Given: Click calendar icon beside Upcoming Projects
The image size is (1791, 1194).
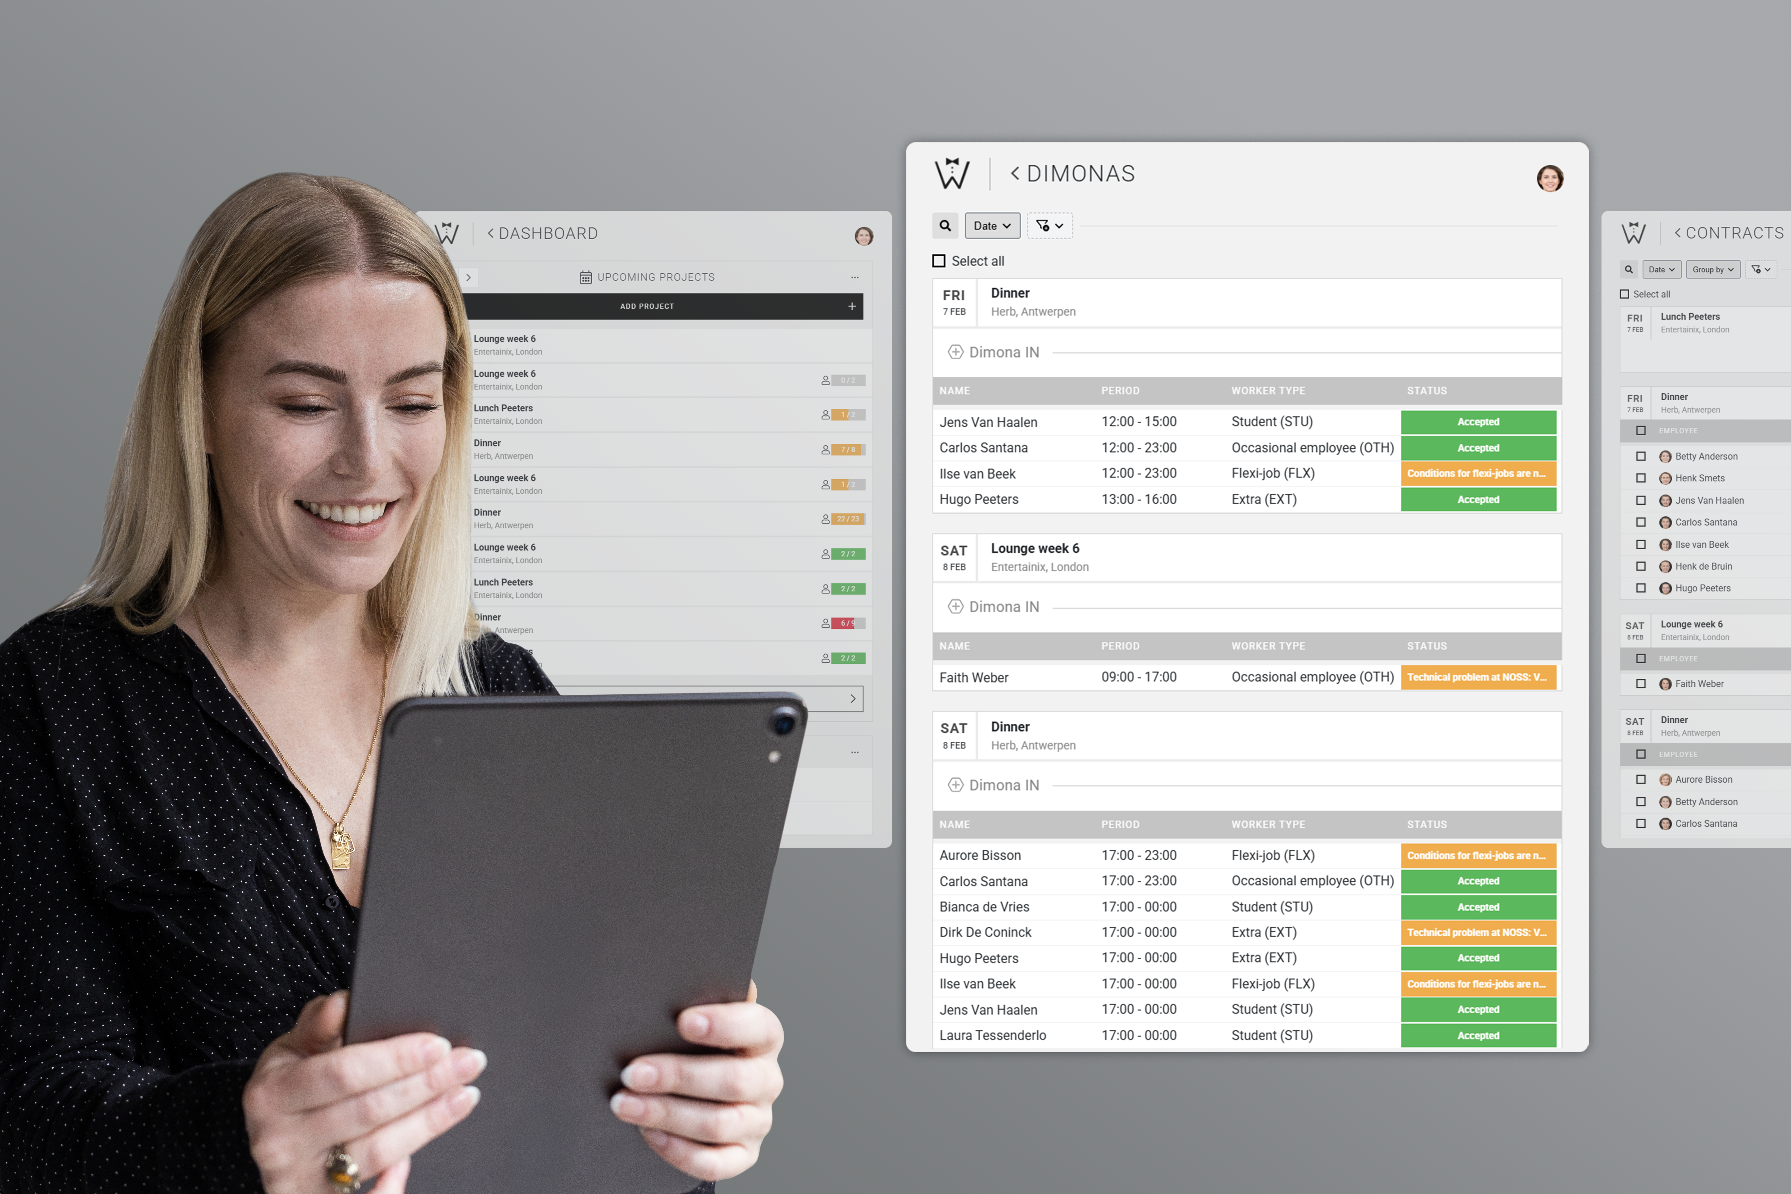Looking at the screenshot, I should coord(585,277).
